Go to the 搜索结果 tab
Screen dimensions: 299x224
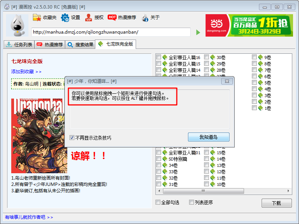tap(80, 45)
